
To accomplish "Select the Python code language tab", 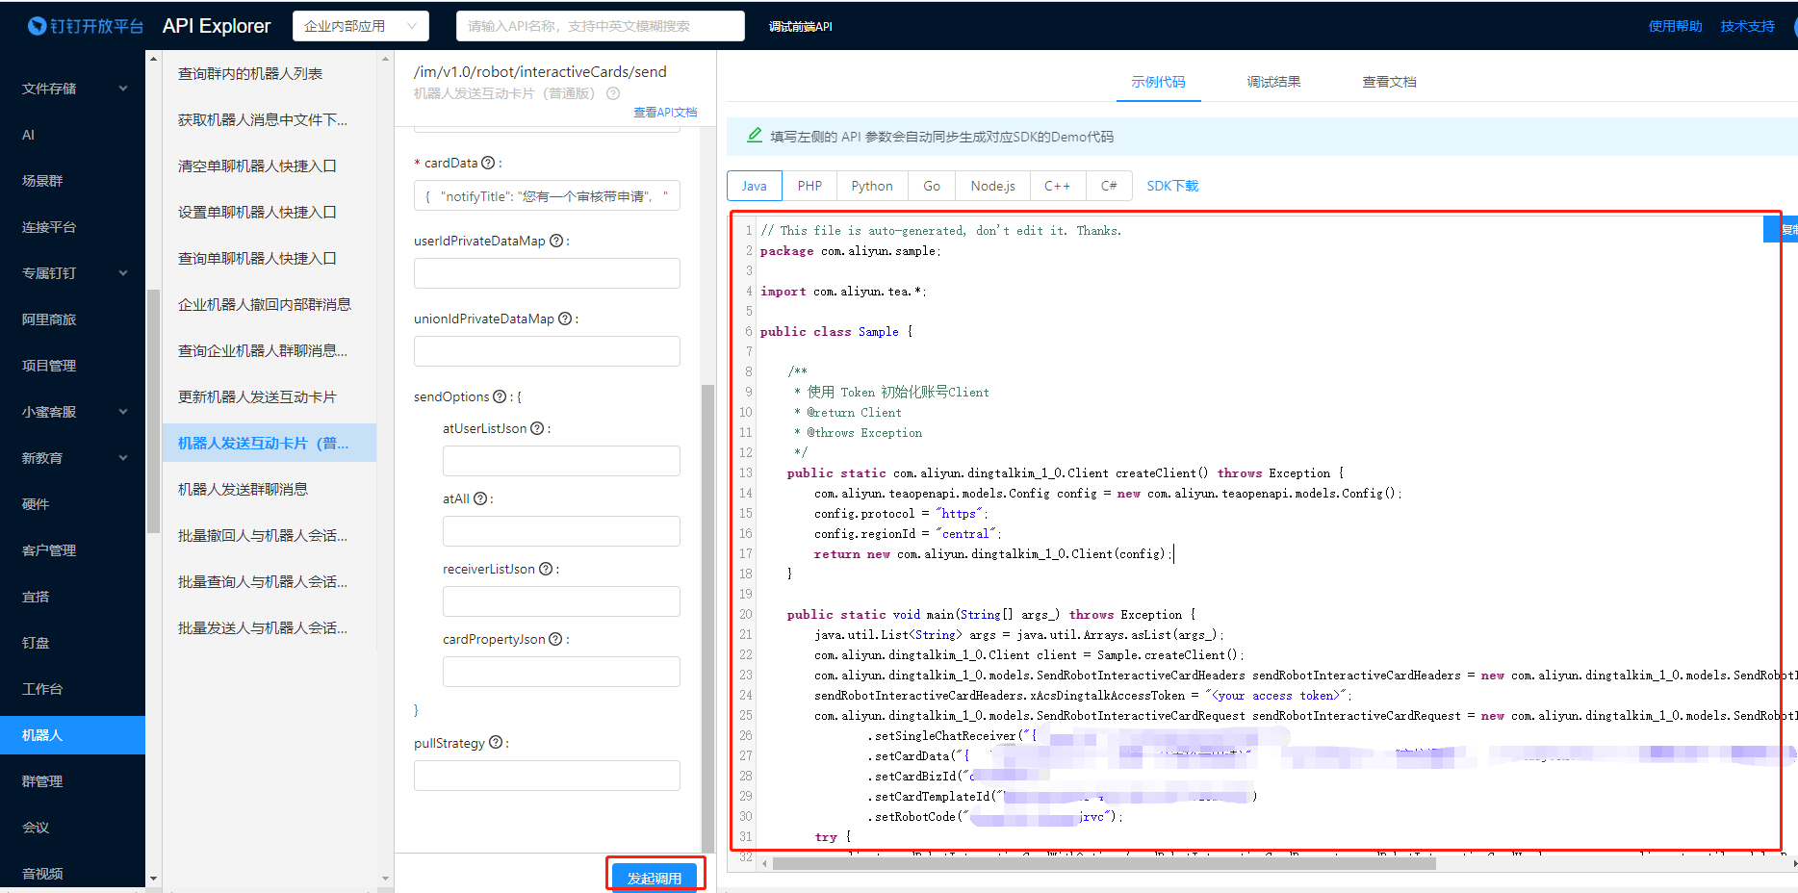I will (x=872, y=186).
